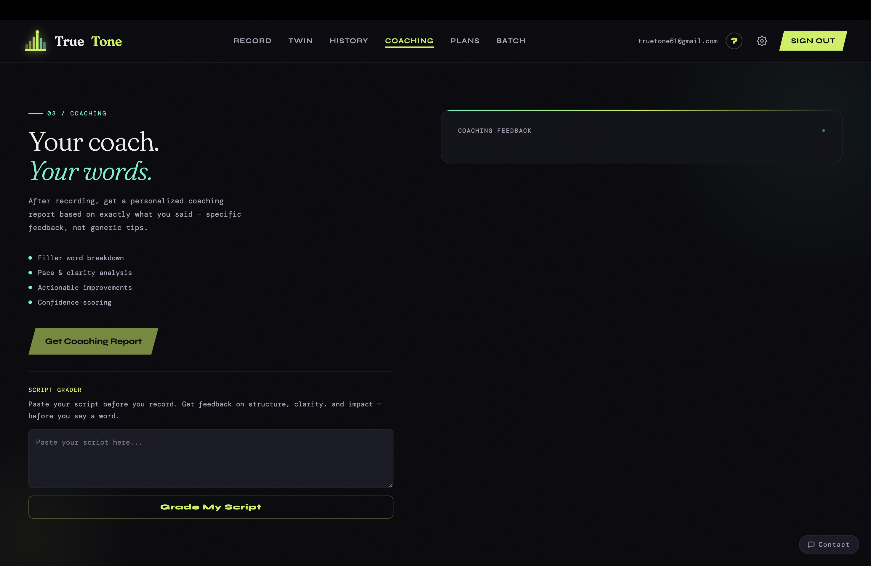Open the History tab

pos(348,41)
